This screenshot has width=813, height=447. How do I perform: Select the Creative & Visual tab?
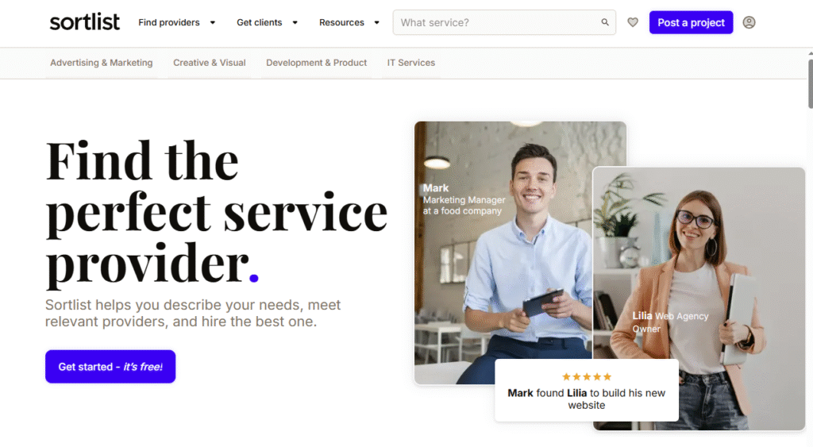(x=210, y=63)
